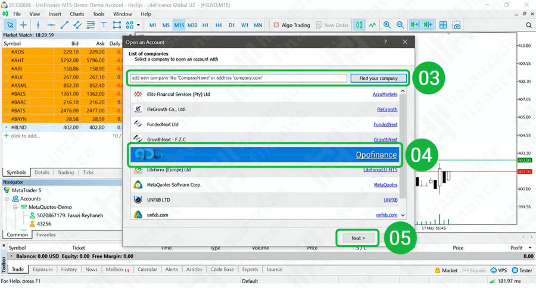This screenshot has width=536, height=288.
Task: Choose the text label tool
Action: pyautogui.click(x=104, y=25)
